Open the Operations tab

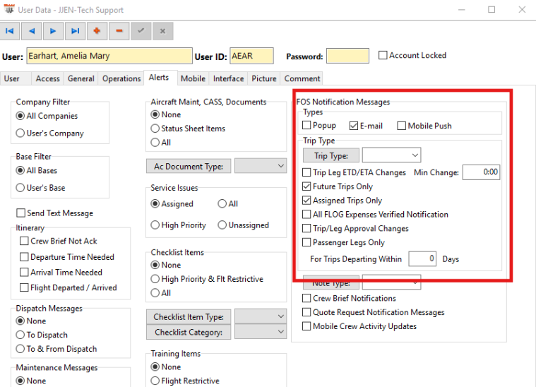click(121, 78)
